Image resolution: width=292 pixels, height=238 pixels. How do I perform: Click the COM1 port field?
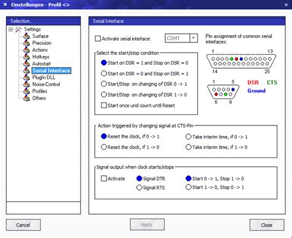coord(177,38)
